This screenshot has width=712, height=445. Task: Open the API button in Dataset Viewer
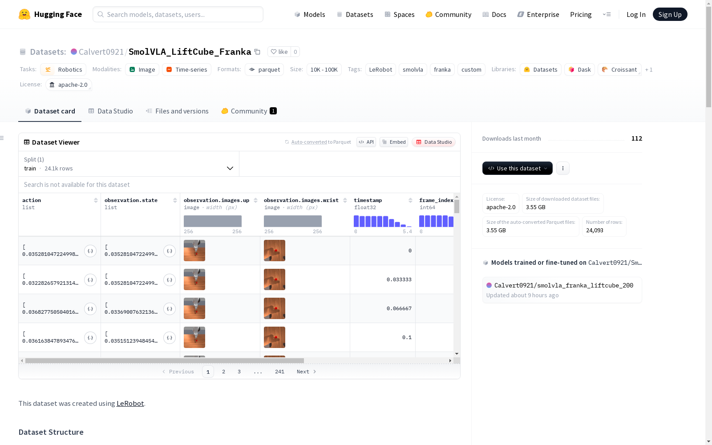[x=366, y=142]
